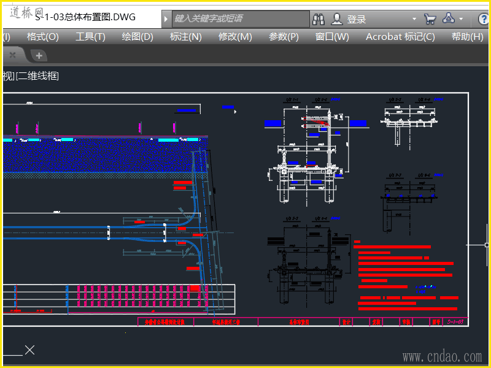This screenshot has height=368, width=491.
Task: Click the X close icon at command line
Action: pyautogui.click(x=29, y=350)
